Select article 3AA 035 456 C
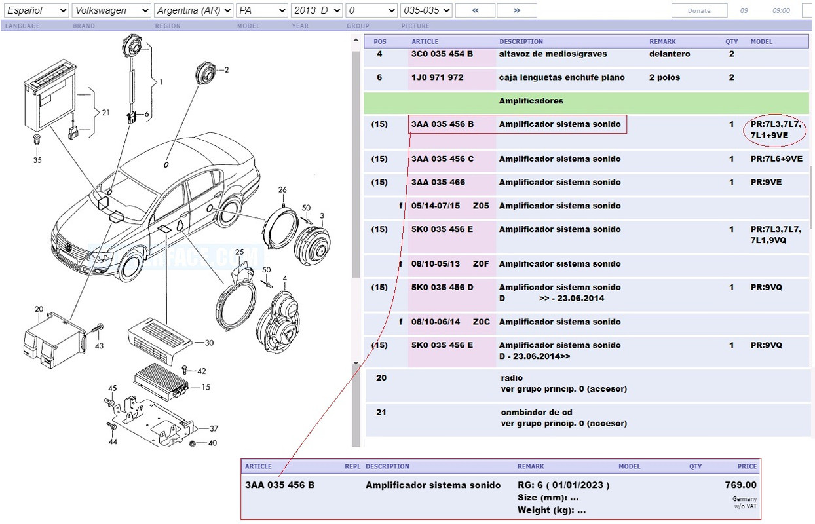Image resolution: width=815 pixels, height=524 pixels. (x=443, y=159)
